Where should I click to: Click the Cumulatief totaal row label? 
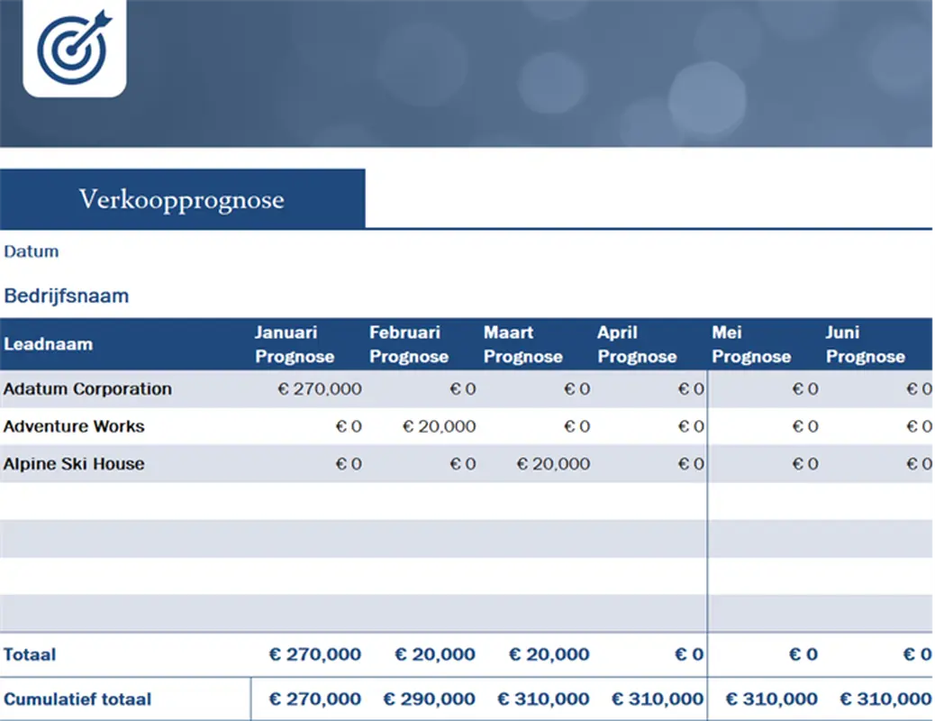(x=77, y=698)
